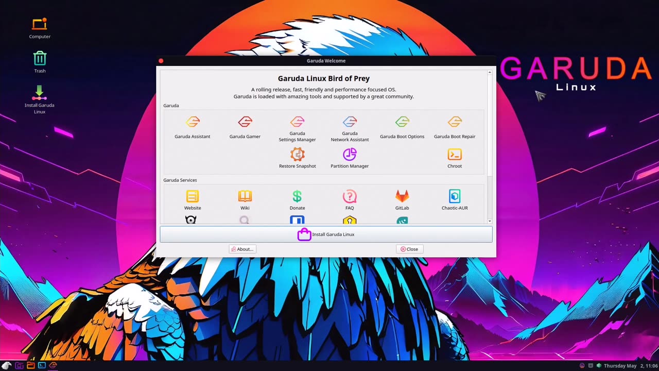Viewport: 659px width, 371px height.
Task: Launch Garuda Boot Repair
Action: 455,127
